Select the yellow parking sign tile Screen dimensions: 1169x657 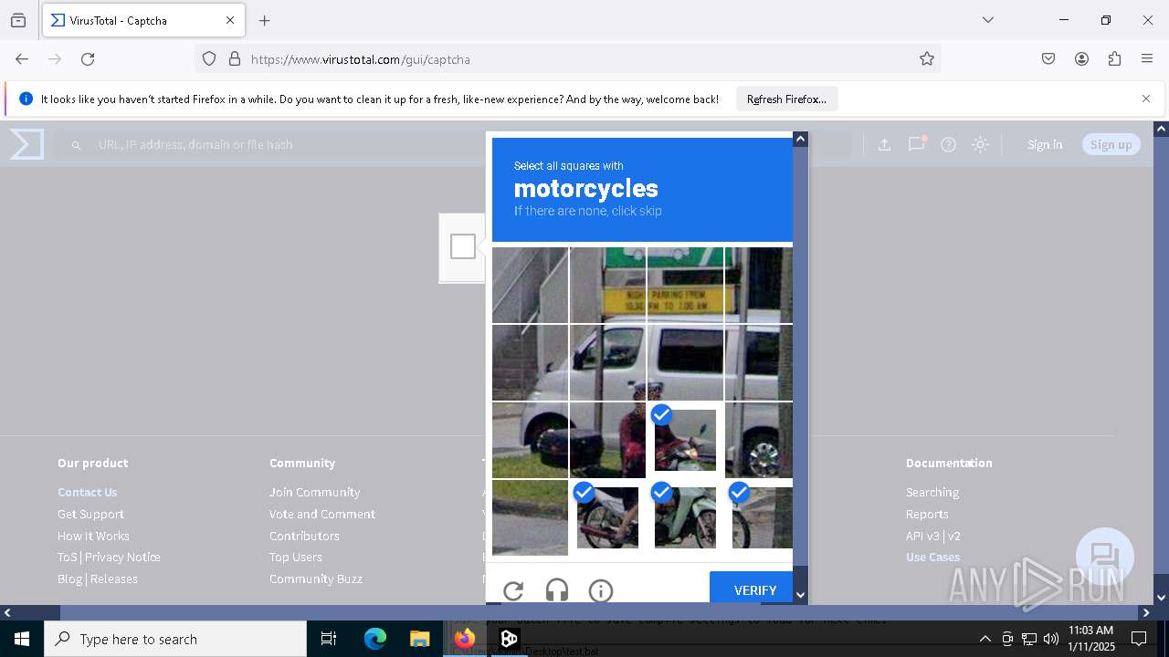coord(685,285)
